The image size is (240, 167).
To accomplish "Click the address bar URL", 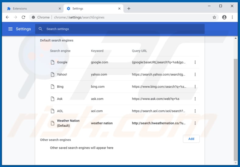I will tap(79, 17).
